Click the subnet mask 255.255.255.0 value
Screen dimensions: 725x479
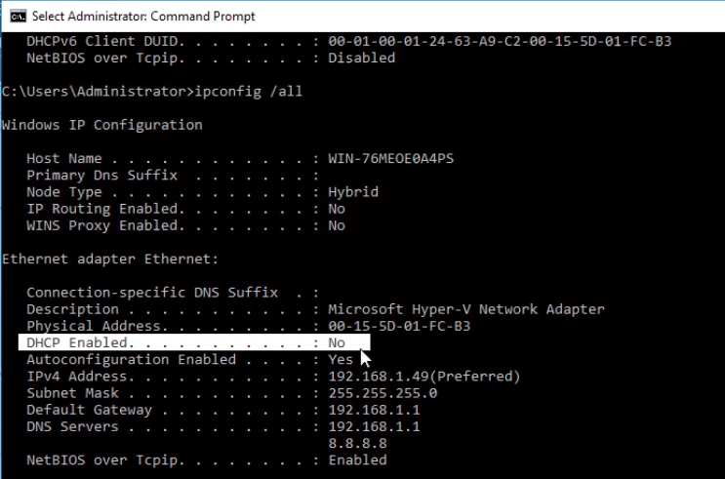[x=383, y=393]
